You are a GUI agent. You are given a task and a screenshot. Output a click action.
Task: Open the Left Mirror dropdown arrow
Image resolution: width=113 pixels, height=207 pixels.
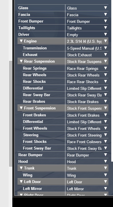point(106,189)
